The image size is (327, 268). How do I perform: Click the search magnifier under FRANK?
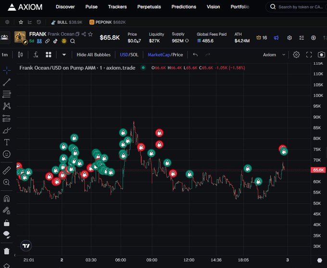tap(73, 41)
